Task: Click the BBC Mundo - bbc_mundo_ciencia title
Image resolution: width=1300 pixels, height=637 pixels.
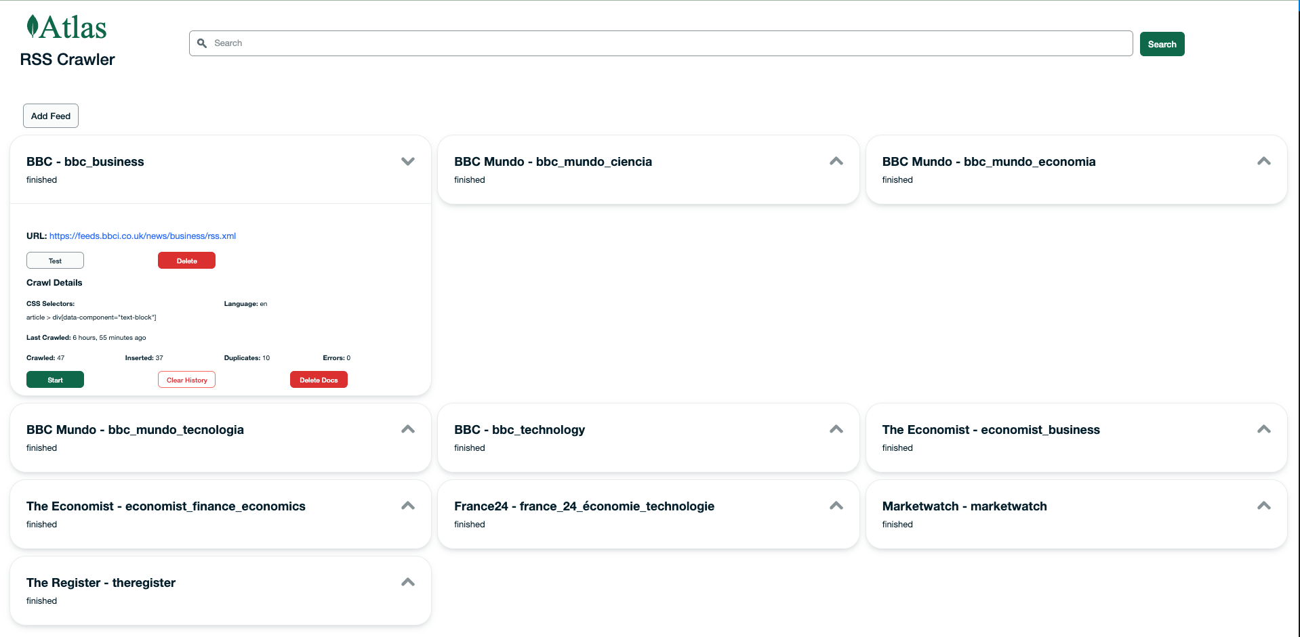Action: pyautogui.click(x=553, y=162)
